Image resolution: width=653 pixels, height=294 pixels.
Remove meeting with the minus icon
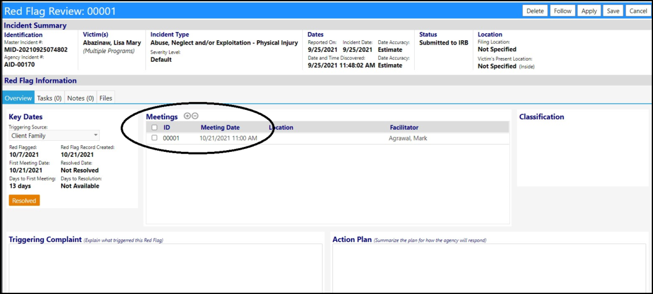[x=195, y=117]
